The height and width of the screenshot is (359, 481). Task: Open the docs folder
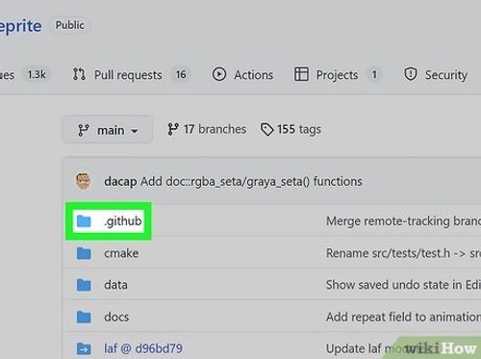[116, 317]
